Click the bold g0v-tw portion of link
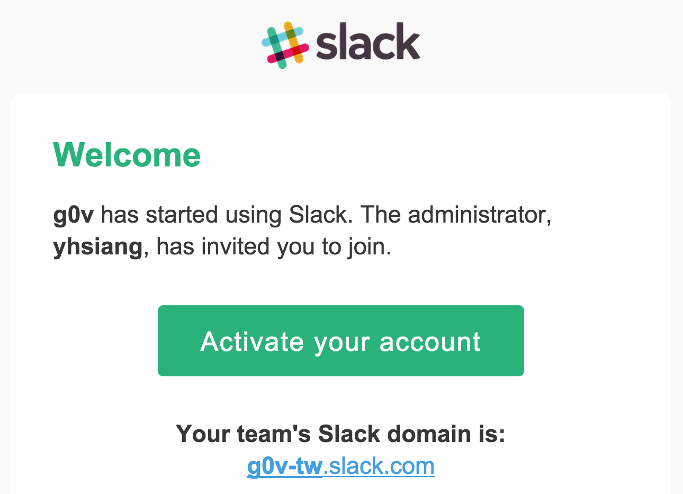The image size is (683, 494). (285, 466)
